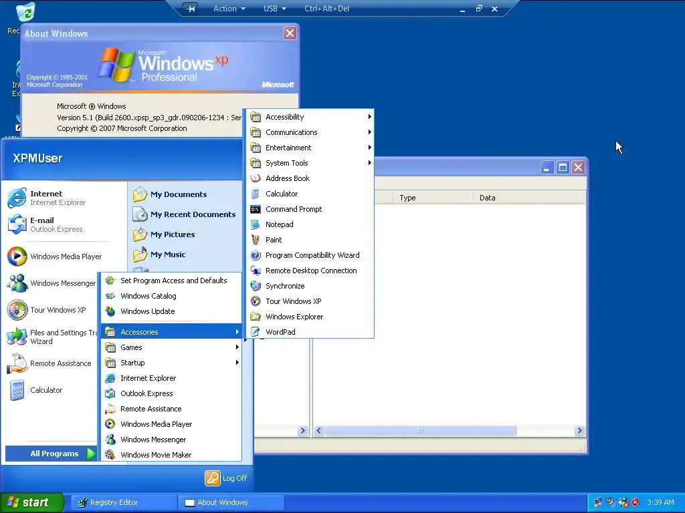685x513 pixels.
Task: Expand the Entertainment submenu
Action: click(310, 148)
